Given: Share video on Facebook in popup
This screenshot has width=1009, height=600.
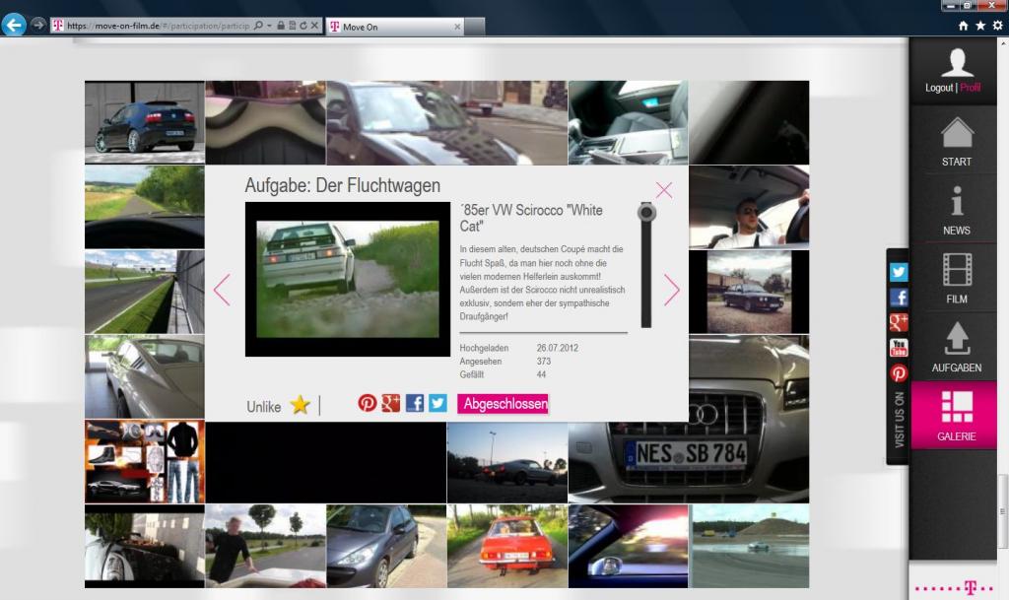Looking at the screenshot, I should [x=415, y=402].
